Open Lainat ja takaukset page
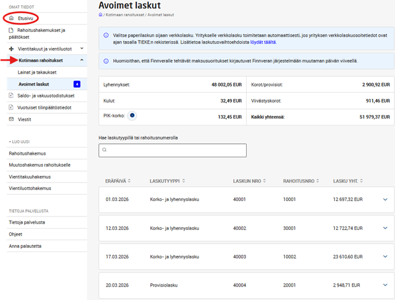 point(37,72)
